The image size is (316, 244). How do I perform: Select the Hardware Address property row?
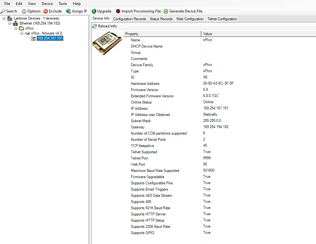click(x=145, y=83)
